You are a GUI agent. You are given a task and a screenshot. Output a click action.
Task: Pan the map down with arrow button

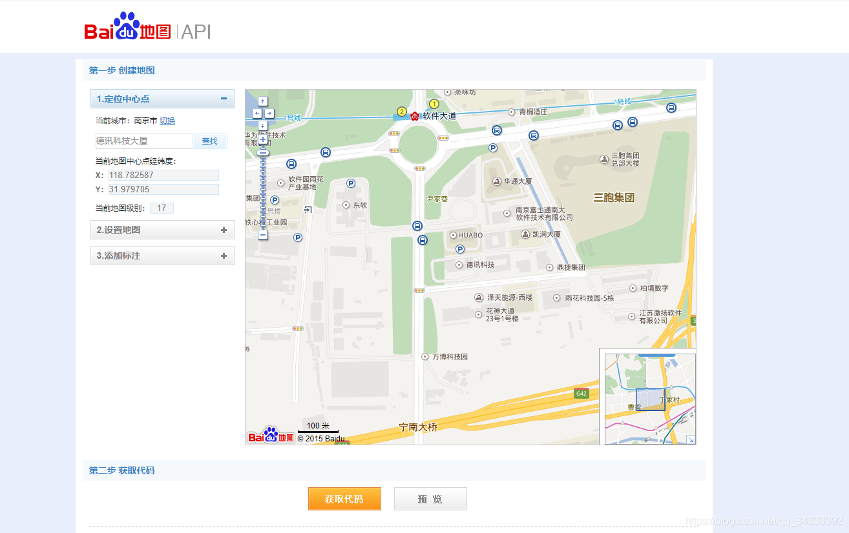click(263, 125)
